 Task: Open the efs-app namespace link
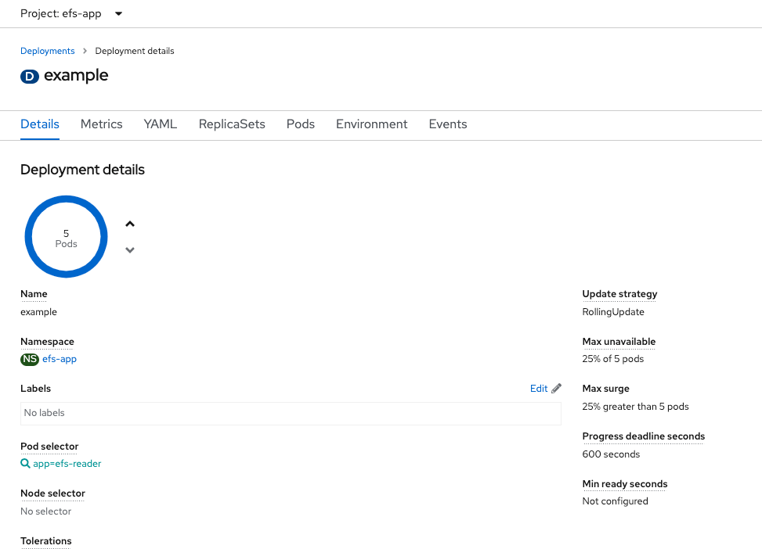[60, 359]
